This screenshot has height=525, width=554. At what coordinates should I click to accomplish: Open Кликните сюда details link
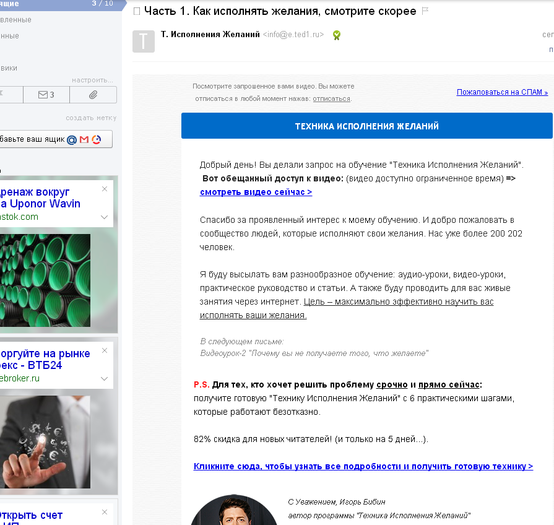click(x=363, y=466)
